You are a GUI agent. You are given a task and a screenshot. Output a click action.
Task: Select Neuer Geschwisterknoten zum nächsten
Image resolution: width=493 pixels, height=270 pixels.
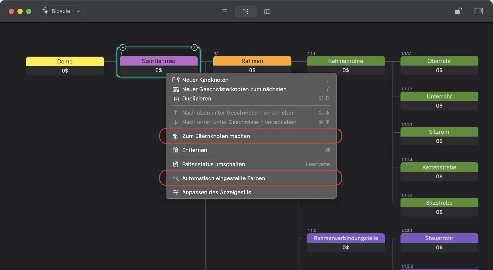234,89
